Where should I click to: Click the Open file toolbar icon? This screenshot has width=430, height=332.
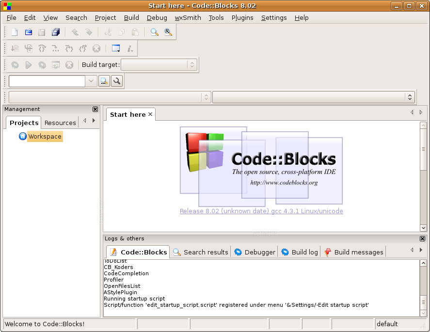29,32
